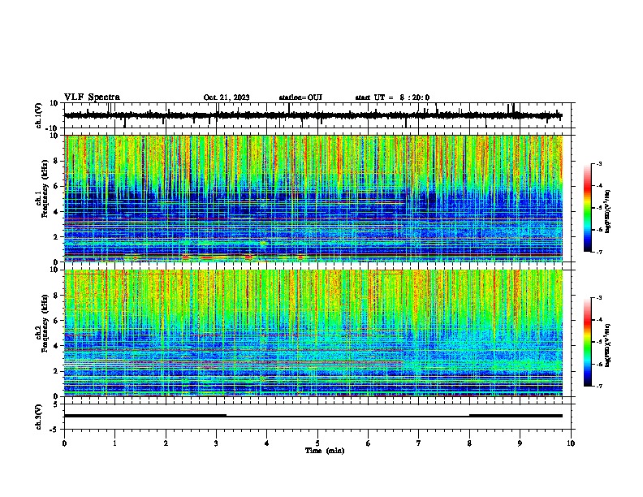Click the date 'Oct. 21, 2023' label
643x497 pixels.
tap(227, 97)
